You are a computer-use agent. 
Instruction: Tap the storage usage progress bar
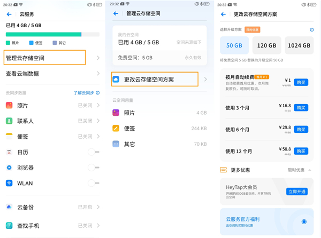coord(52,34)
